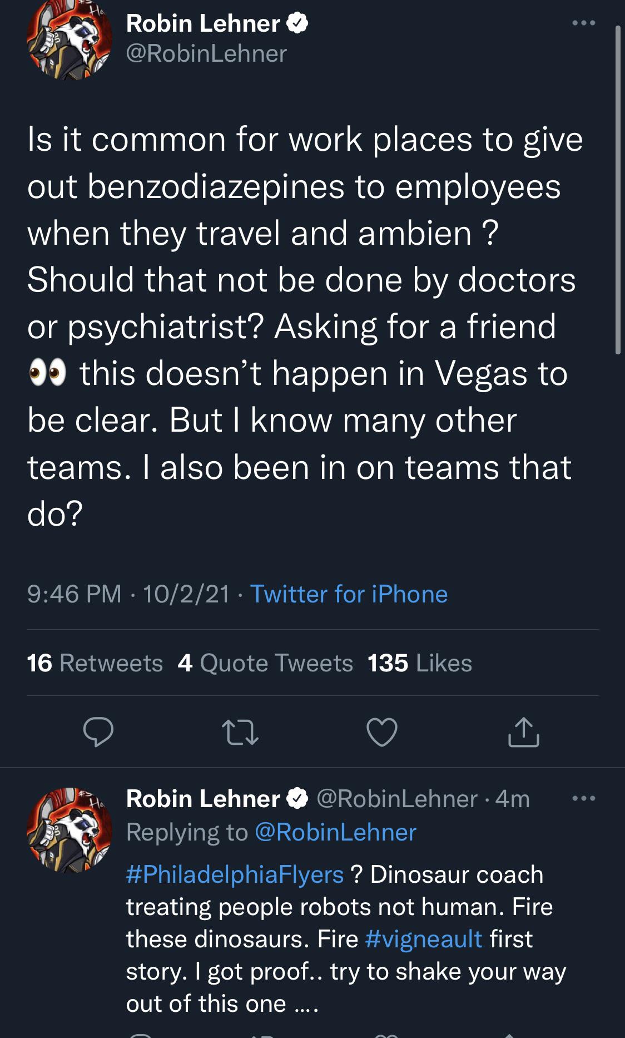625x1038 pixels.
Task: Open the reply tweet's three-dot menu
Action: pos(584,799)
